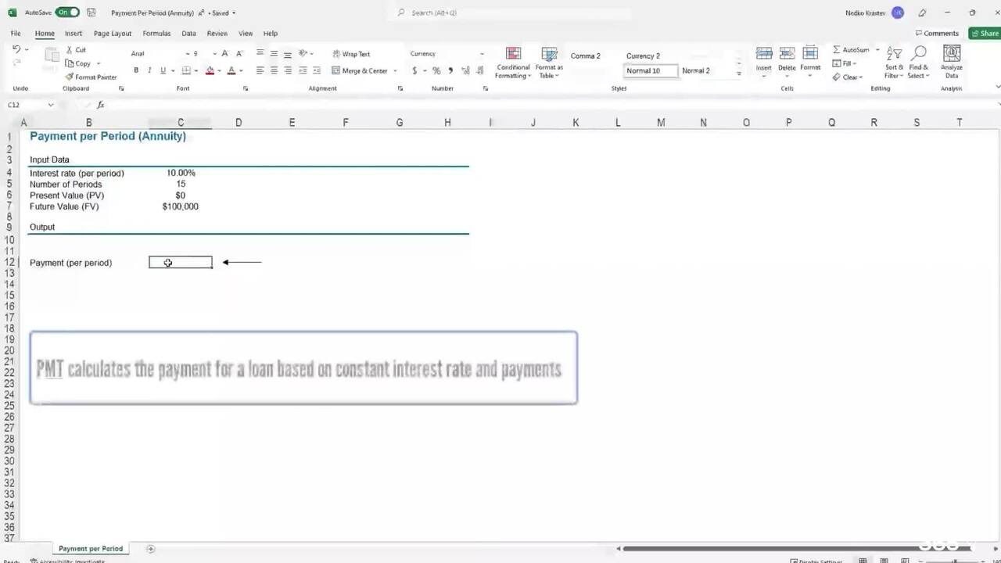
Task: Middle align cell contents
Action: [274, 54]
